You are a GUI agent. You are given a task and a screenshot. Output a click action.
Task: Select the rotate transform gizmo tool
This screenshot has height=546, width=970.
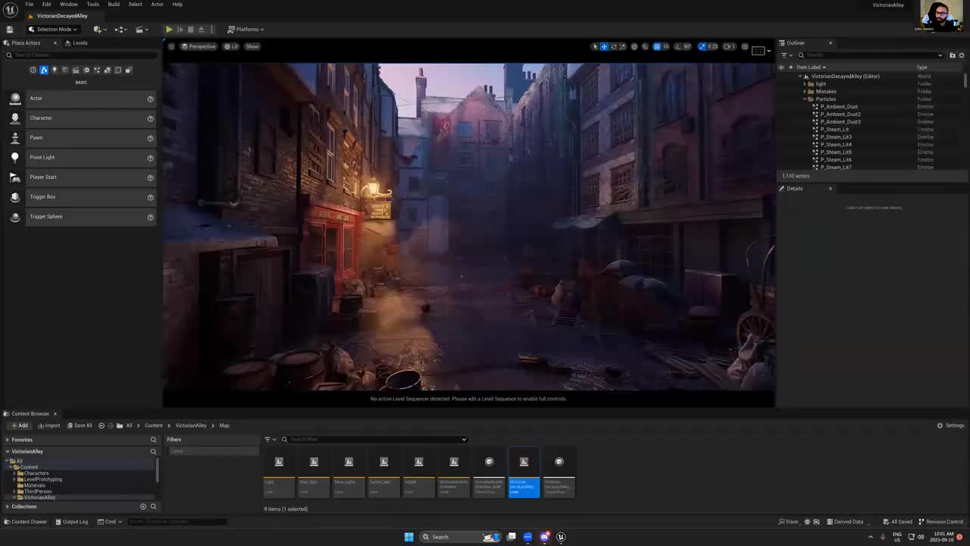coord(614,46)
